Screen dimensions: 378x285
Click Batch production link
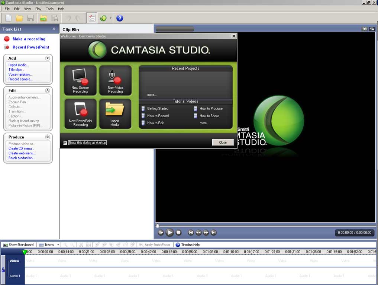click(x=22, y=158)
